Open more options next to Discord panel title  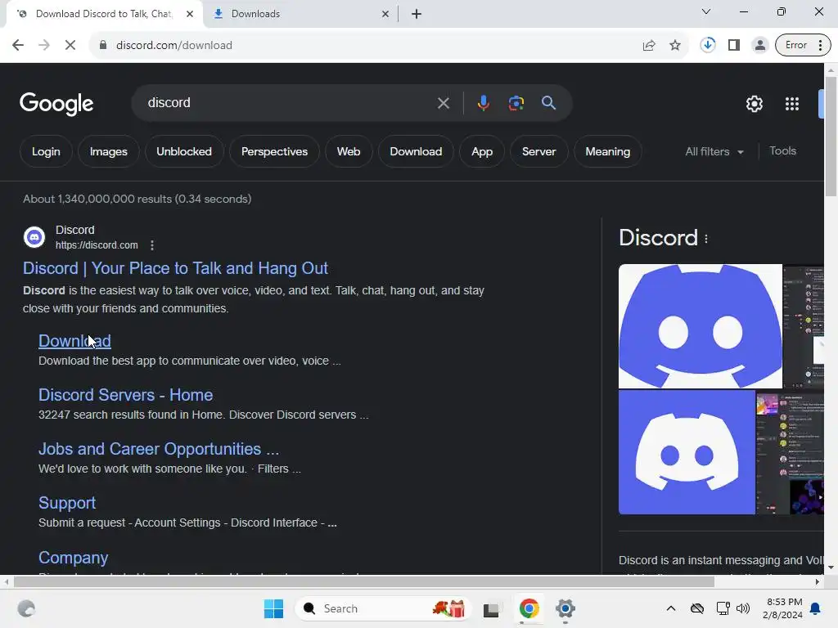pyautogui.click(x=706, y=239)
